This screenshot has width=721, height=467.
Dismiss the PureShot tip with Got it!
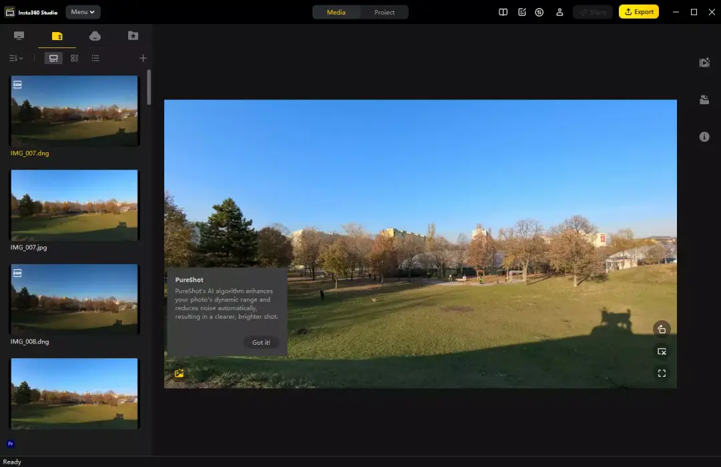pos(261,342)
